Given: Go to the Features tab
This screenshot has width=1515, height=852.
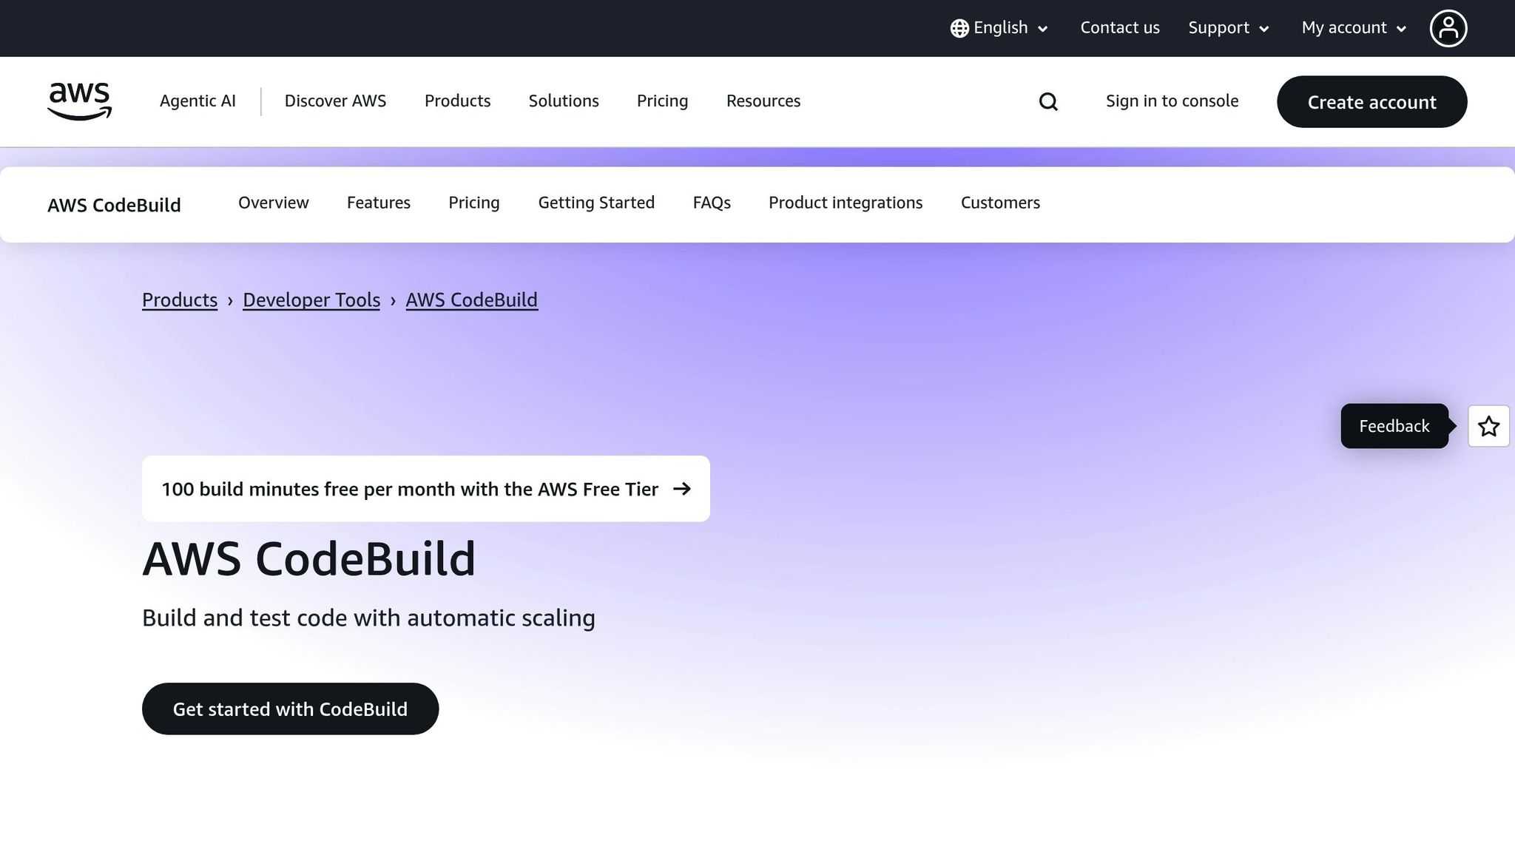Looking at the screenshot, I should [x=378, y=203].
